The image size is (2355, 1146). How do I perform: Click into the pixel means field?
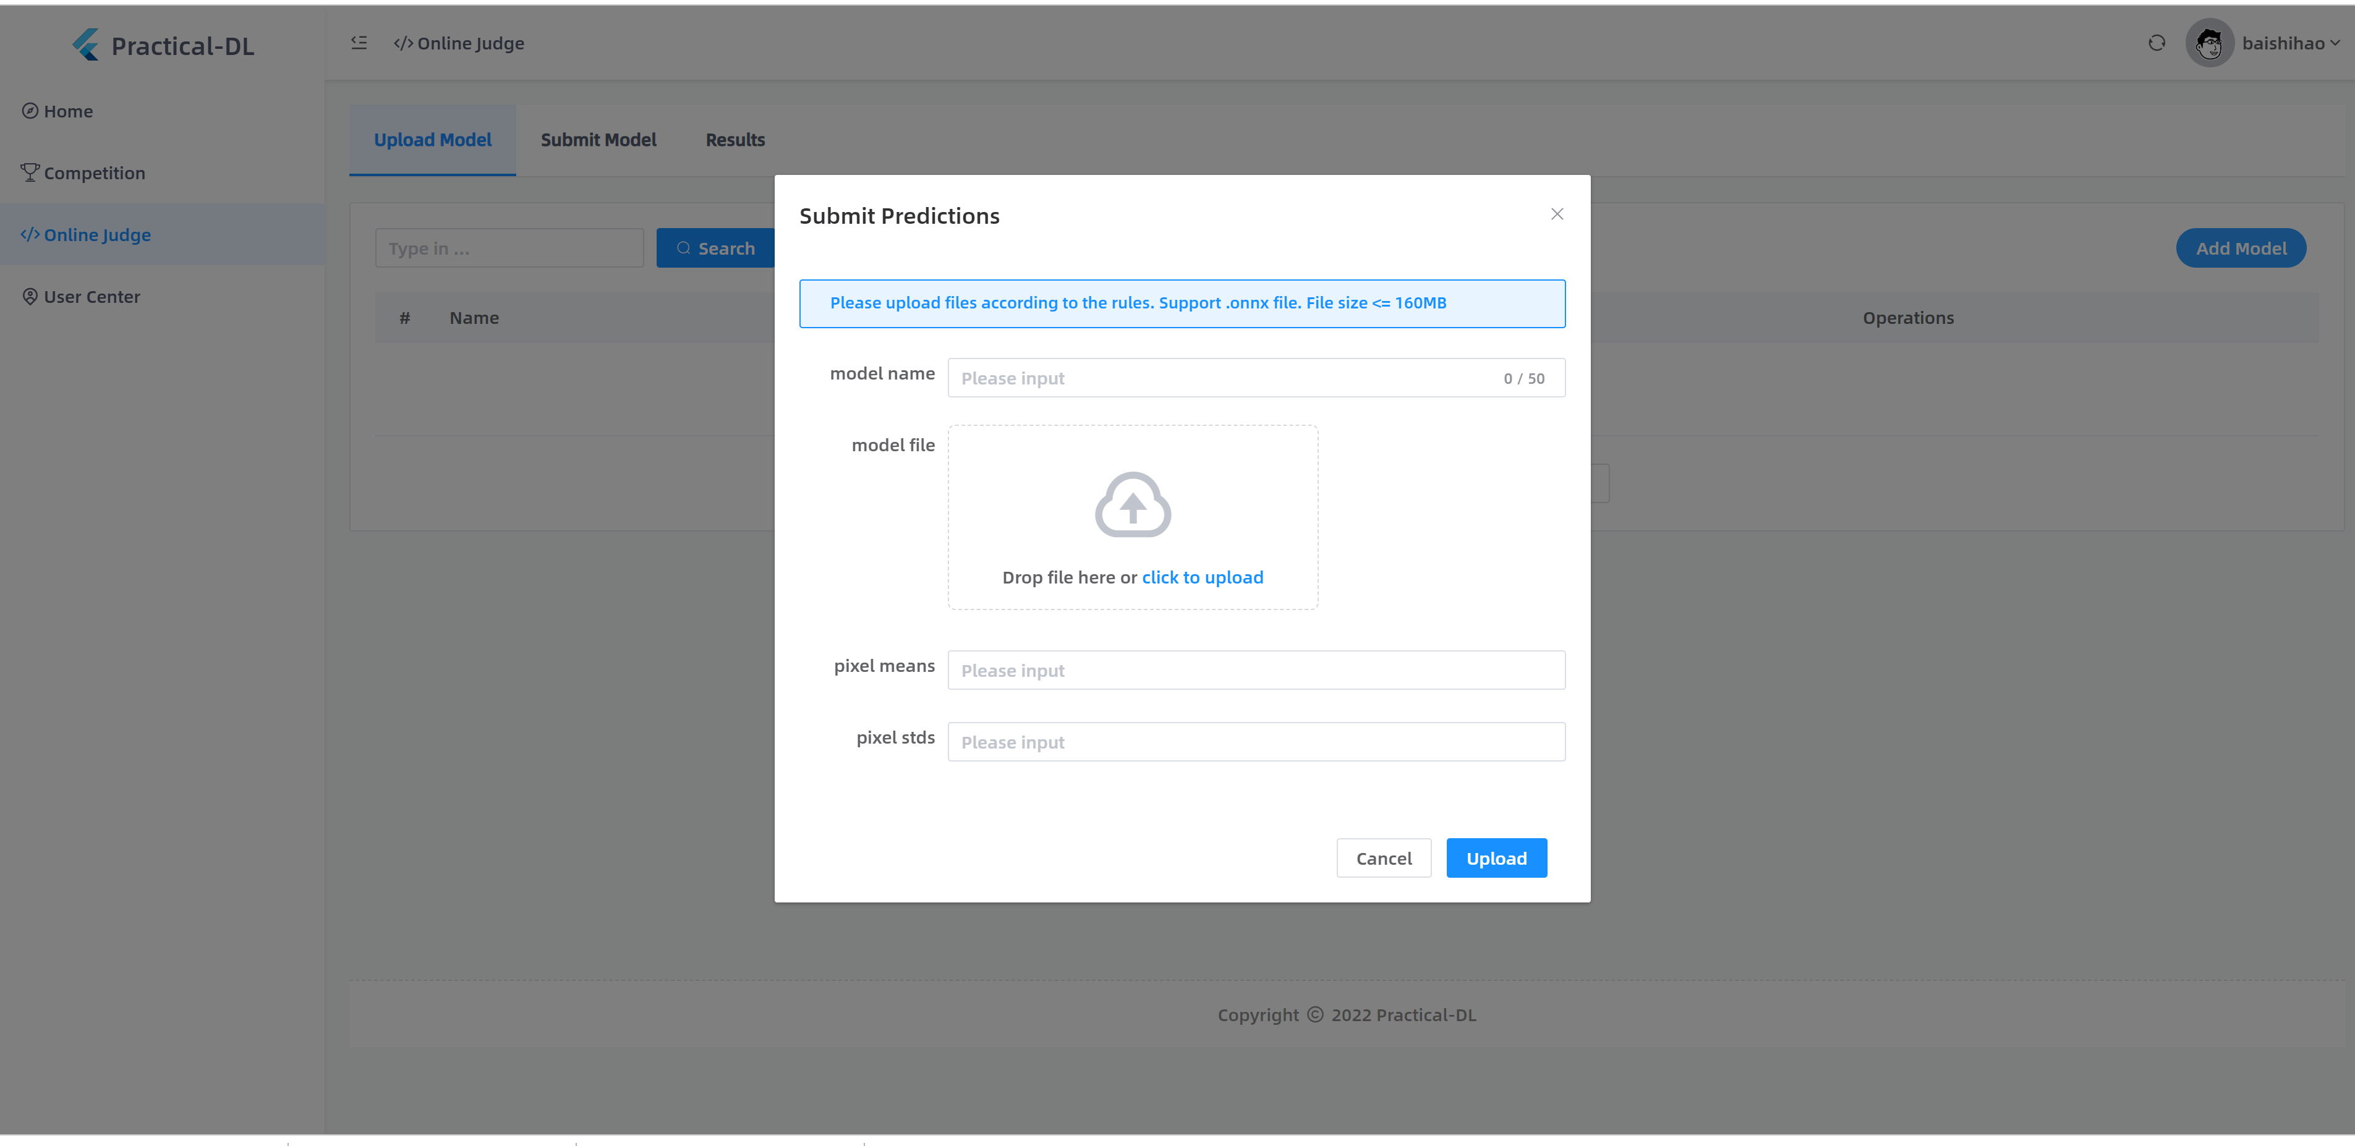pyautogui.click(x=1255, y=671)
